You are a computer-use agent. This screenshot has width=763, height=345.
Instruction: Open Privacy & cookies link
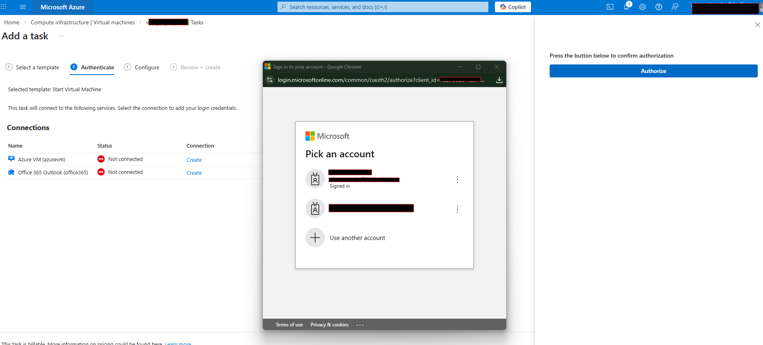(329, 325)
